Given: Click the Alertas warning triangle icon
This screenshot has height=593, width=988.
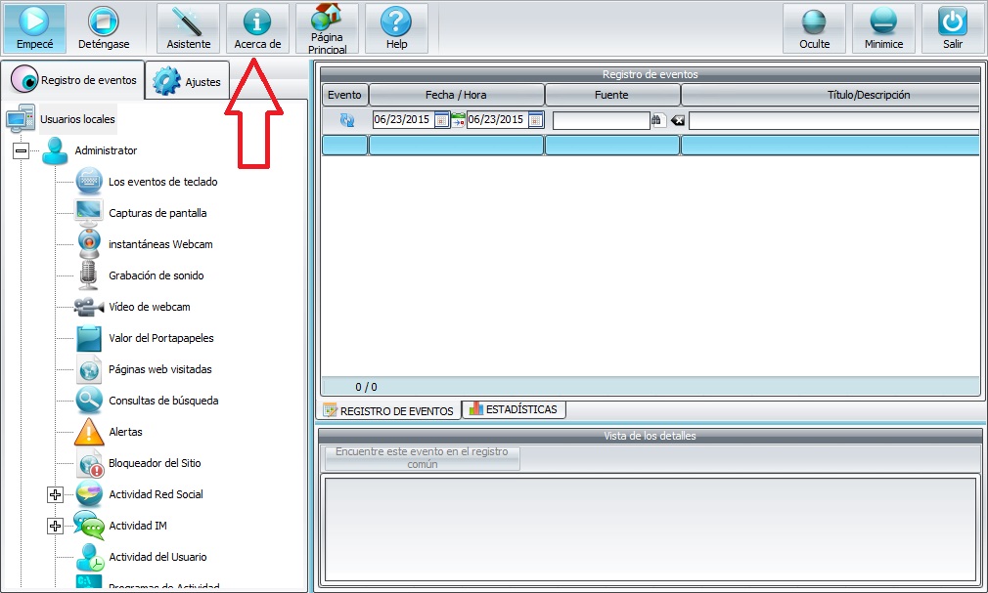Looking at the screenshot, I should (x=89, y=432).
